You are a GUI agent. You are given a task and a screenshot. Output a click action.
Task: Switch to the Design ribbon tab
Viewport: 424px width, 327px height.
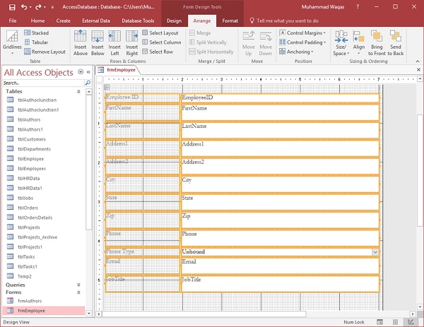(x=174, y=20)
